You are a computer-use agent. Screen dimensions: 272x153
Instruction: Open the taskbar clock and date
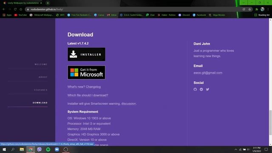(x=257, y=150)
